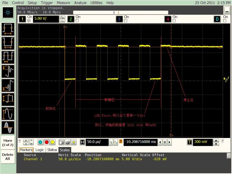Click the horizontal timebase H icon
Viewport: 232px width, 174px height.
coord(83,142)
